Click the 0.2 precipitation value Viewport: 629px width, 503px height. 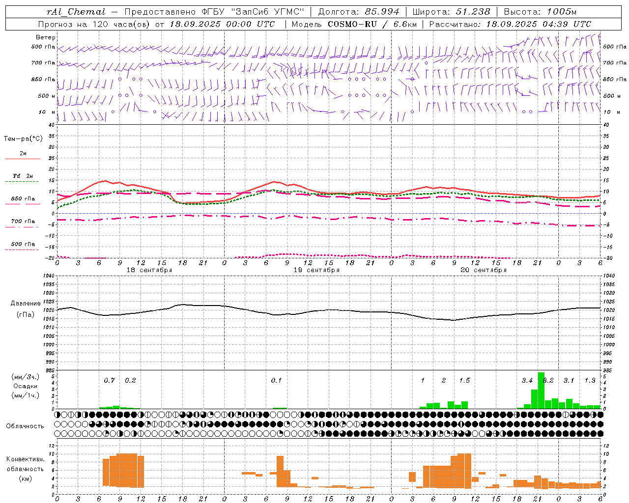130,380
